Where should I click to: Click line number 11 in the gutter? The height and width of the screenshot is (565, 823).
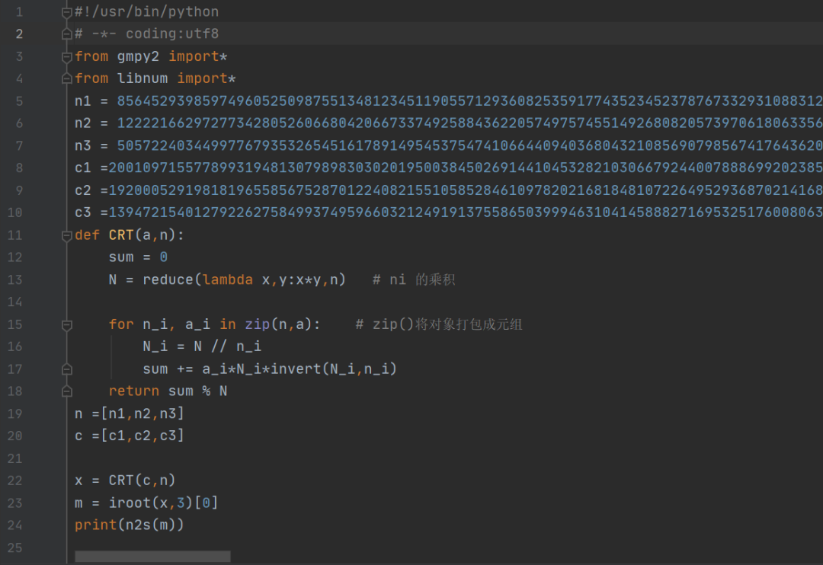pyautogui.click(x=15, y=235)
